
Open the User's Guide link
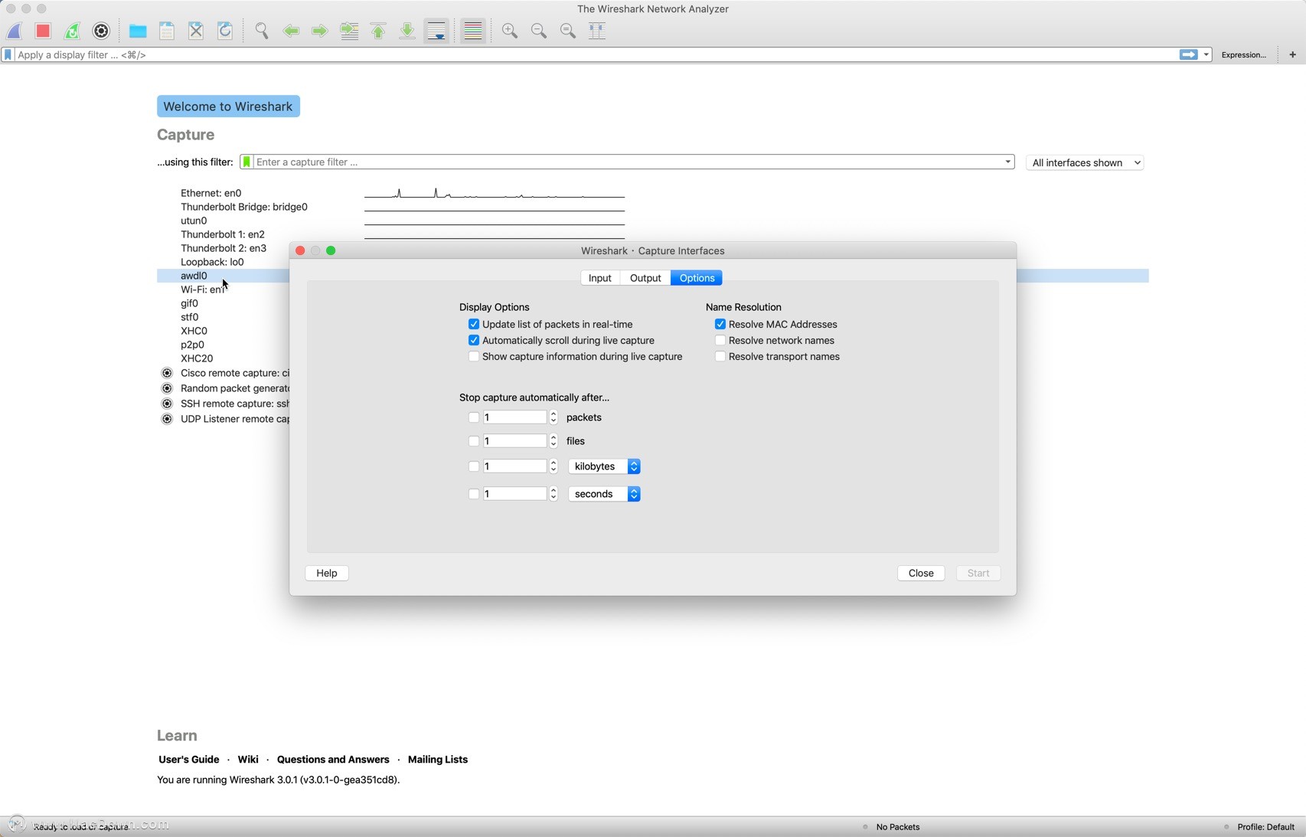coord(188,760)
